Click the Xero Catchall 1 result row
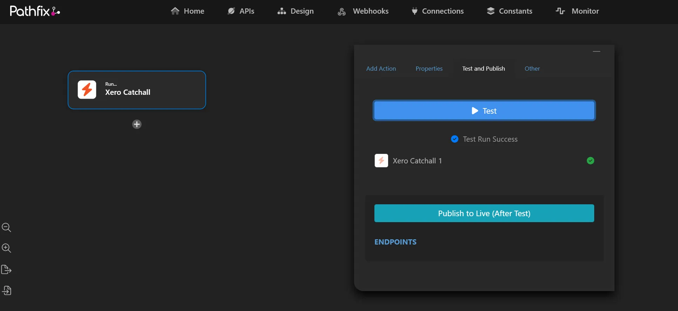 coord(484,161)
